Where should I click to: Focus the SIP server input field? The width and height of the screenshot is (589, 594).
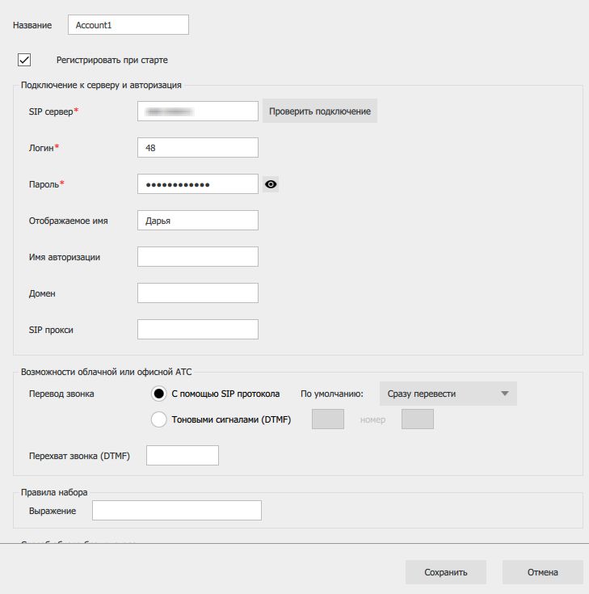click(198, 111)
